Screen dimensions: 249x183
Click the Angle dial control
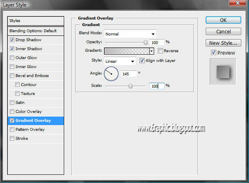(x=111, y=74)
